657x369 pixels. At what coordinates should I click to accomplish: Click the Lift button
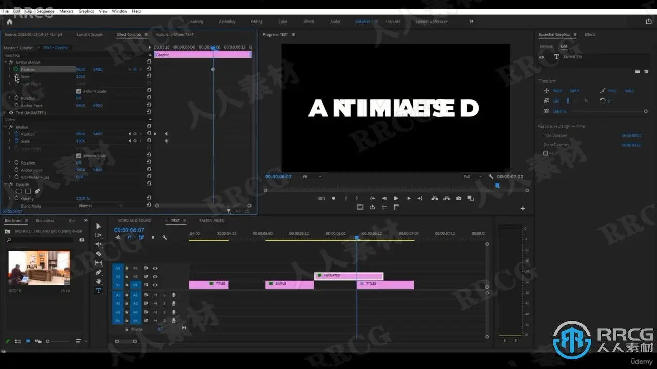coord(434,198)
